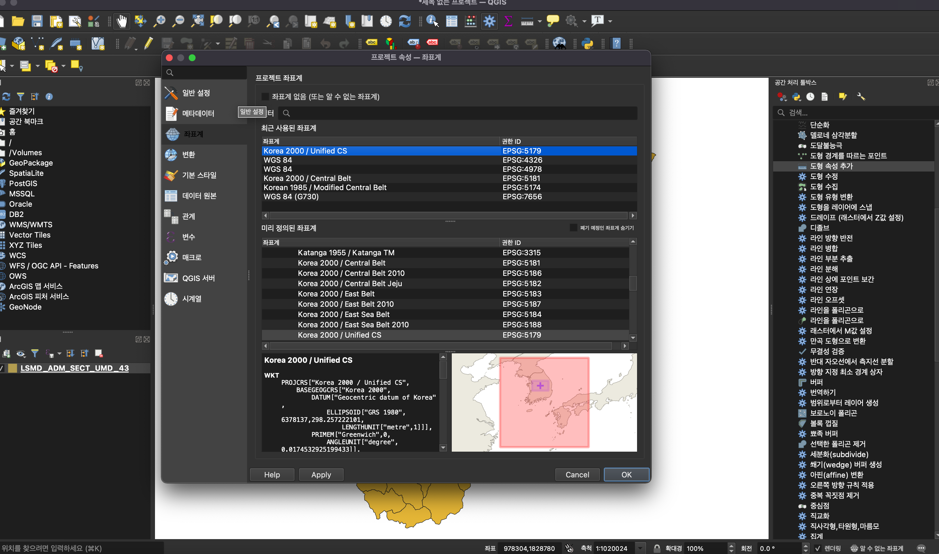Open the scale dropdown in status bar
The height and width of the screenshot is (554, 939).
tap(640, 548)
